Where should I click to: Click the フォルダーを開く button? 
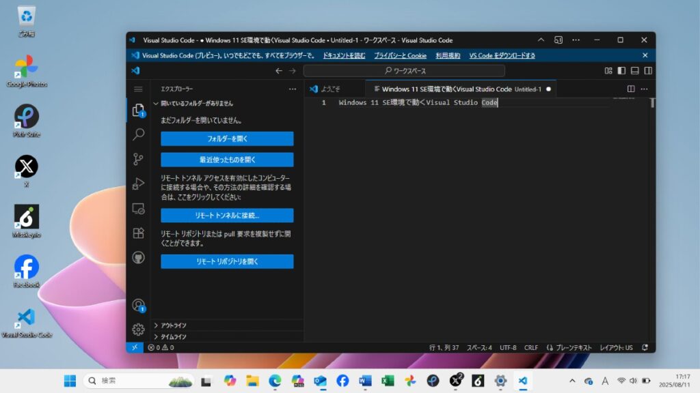(x=227, y=139)
